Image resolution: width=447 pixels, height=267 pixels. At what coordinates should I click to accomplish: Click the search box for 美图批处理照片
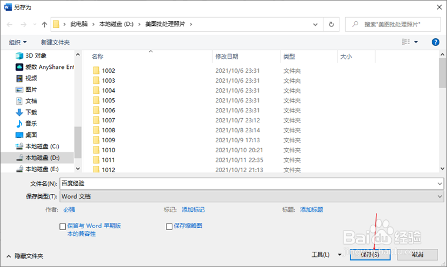pos(393,25)
